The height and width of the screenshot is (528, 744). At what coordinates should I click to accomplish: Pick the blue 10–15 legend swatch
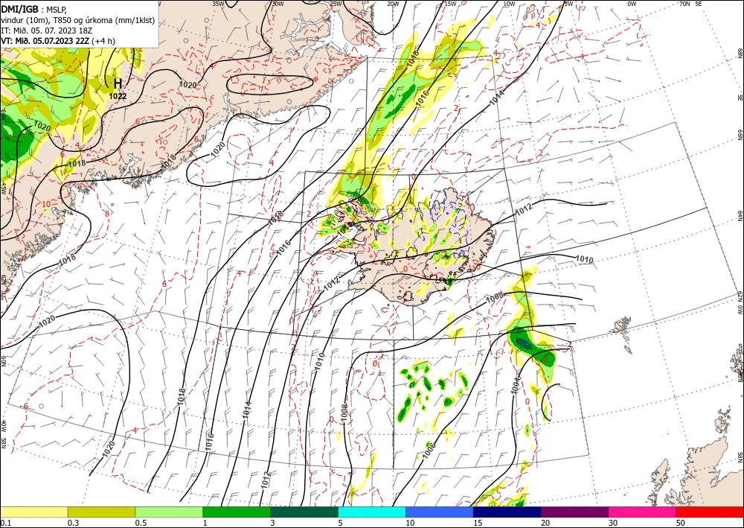pos(440,512)
